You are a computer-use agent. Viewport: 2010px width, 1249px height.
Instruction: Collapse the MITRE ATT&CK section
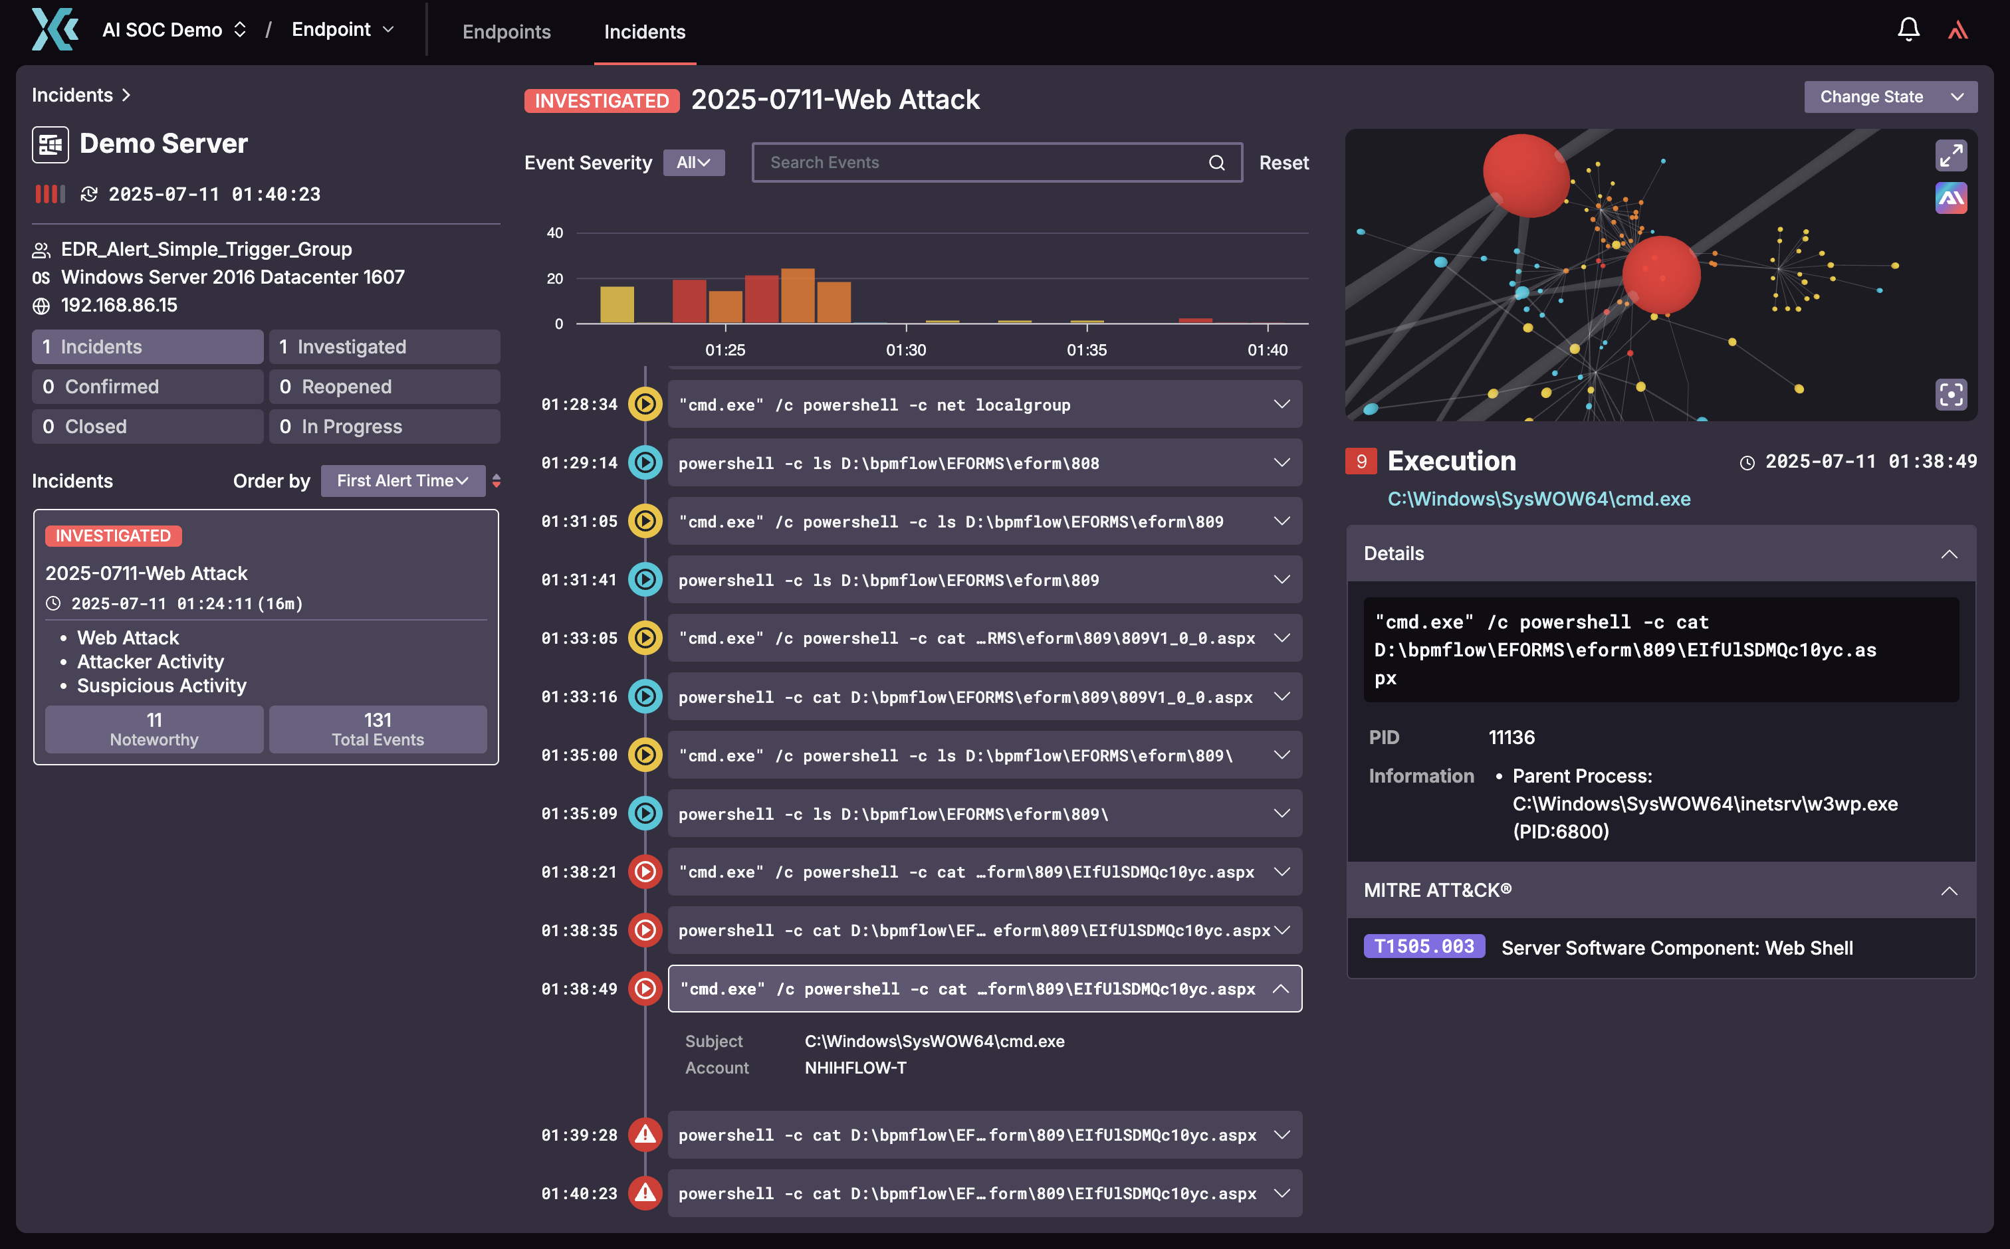click(x=1949, y=890)
